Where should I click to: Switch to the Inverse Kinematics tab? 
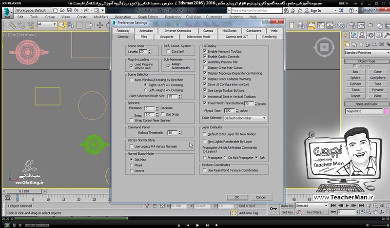178,31
